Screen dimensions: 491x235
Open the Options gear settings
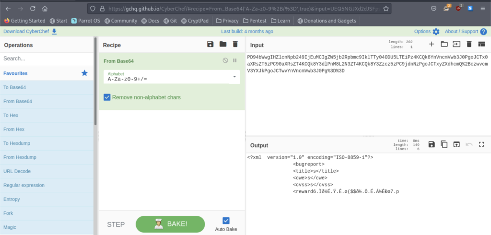(435, 32)
